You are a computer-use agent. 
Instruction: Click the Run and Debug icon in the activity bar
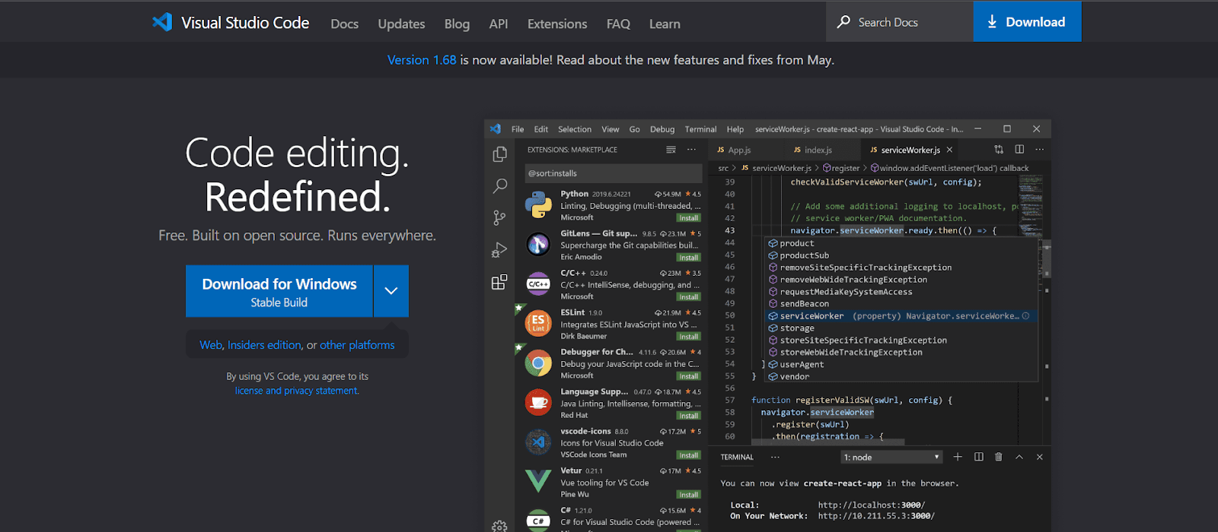pos(499,250)
